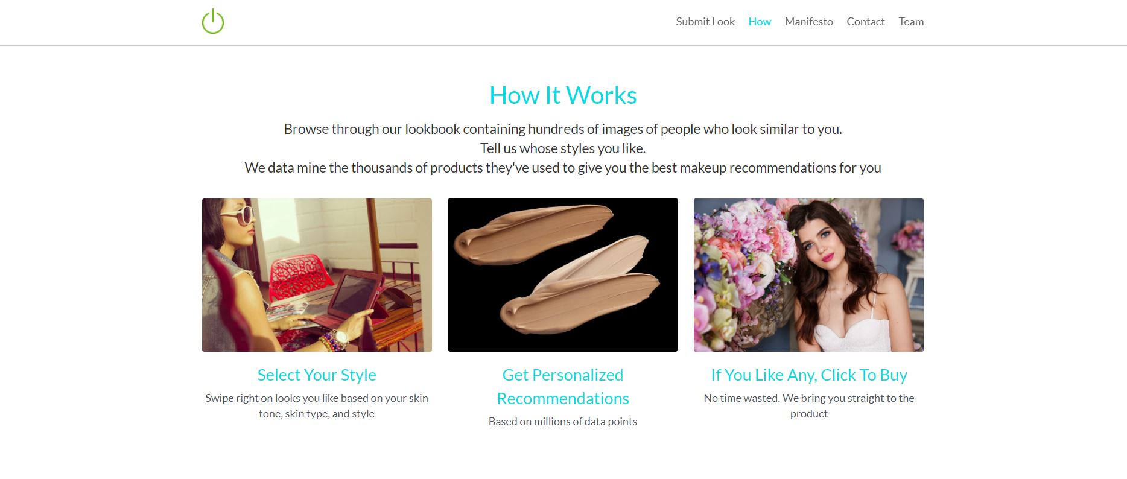
Task: Click the lookbook description paragraph
Action: 563,128
